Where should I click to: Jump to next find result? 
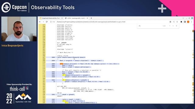coord(173,26)
